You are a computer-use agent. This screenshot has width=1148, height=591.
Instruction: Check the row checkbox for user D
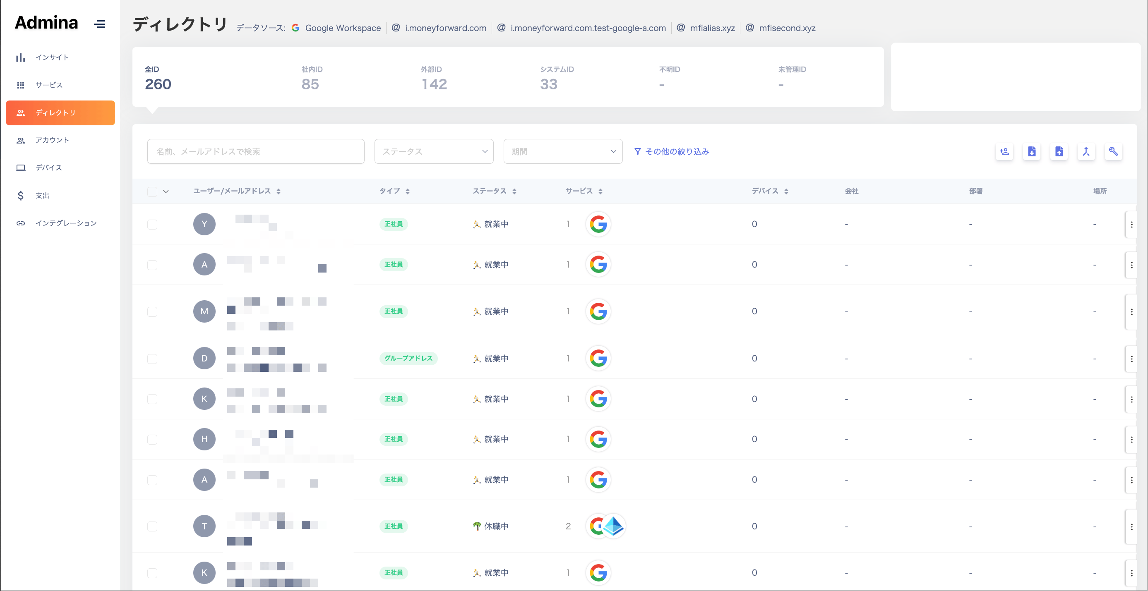152,359
